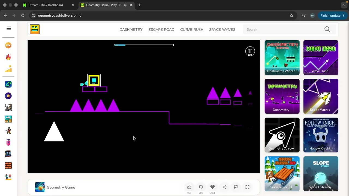Image resolution: width=349 pixels, height=196 pixels.
Task: Open Chrome profile avatar 'm'
Action: pyautogui.click(x=312, y=16)
